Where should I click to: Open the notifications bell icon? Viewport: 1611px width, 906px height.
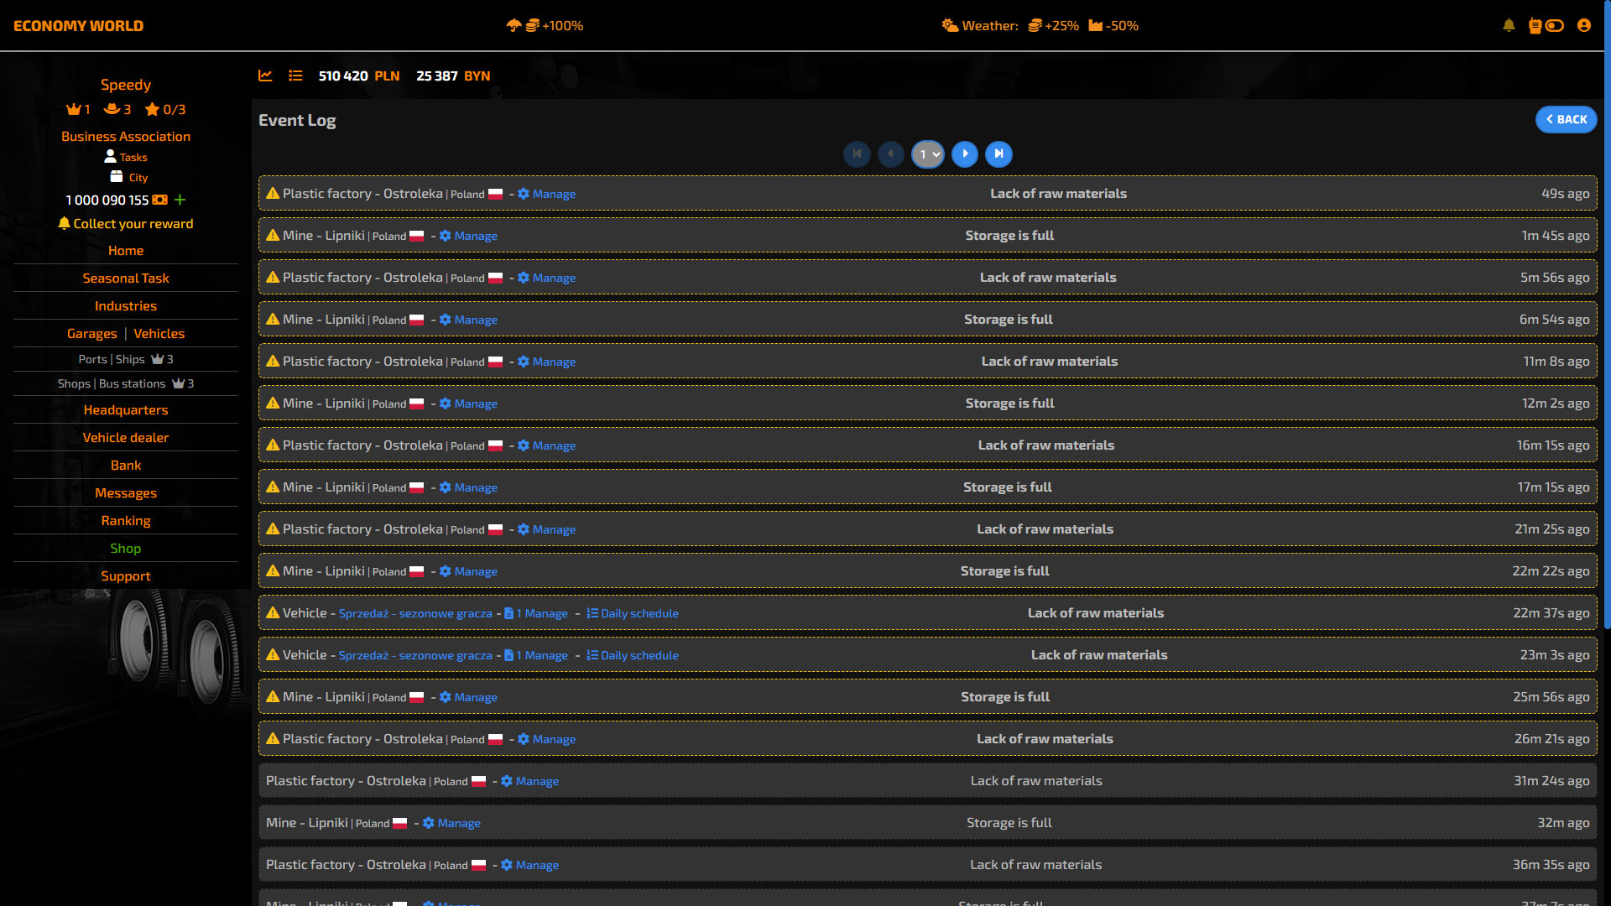tap(1509, 25)
